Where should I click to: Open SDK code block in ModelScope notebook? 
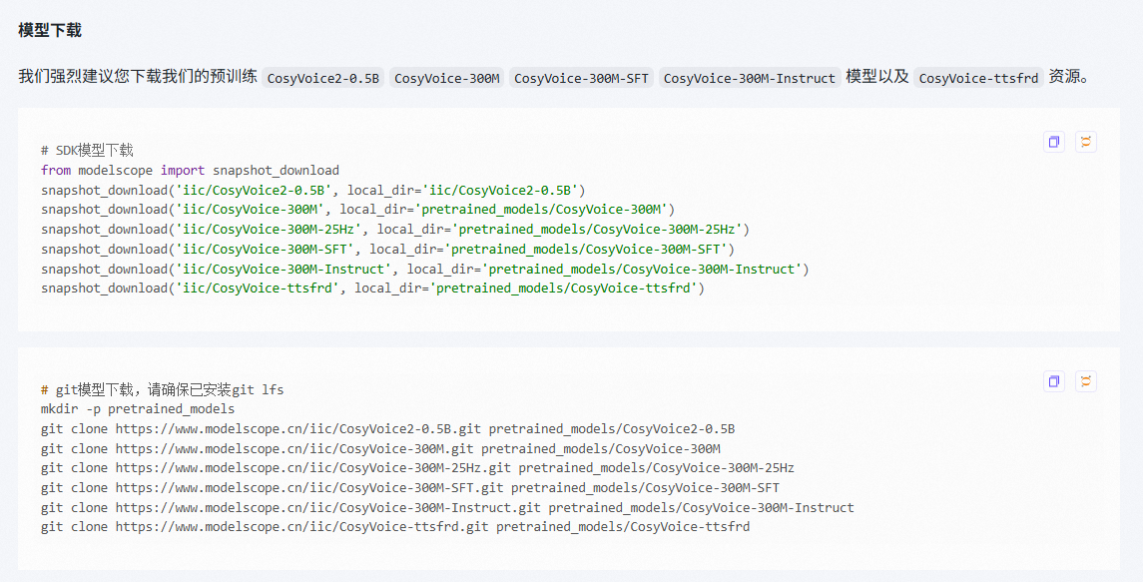(x=1085, y=142)
